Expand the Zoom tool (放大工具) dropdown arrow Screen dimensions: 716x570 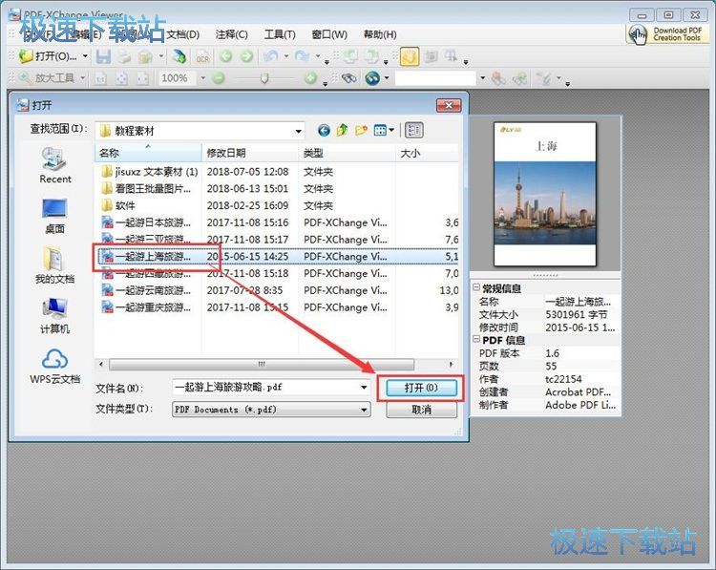[x=83, y=78]
